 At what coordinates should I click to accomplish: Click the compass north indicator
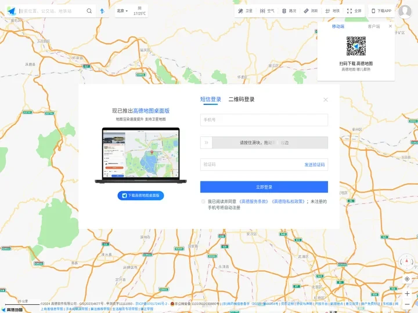[x=406, y=261]
